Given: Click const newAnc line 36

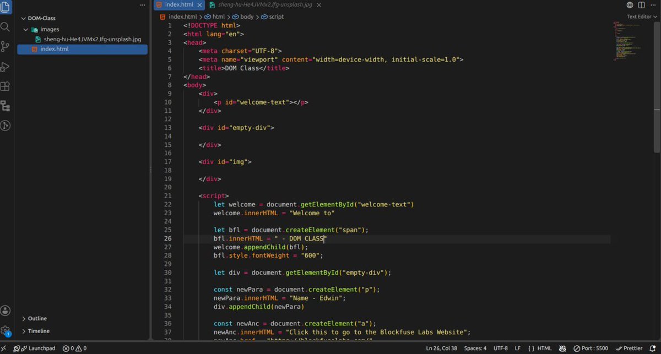Looking at the screenshot, I should [295, 324].
